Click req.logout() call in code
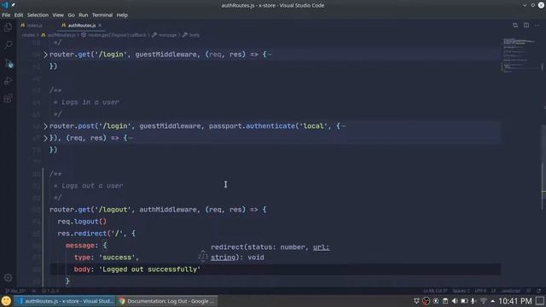 pyautogui.click(x=82, y=222)
